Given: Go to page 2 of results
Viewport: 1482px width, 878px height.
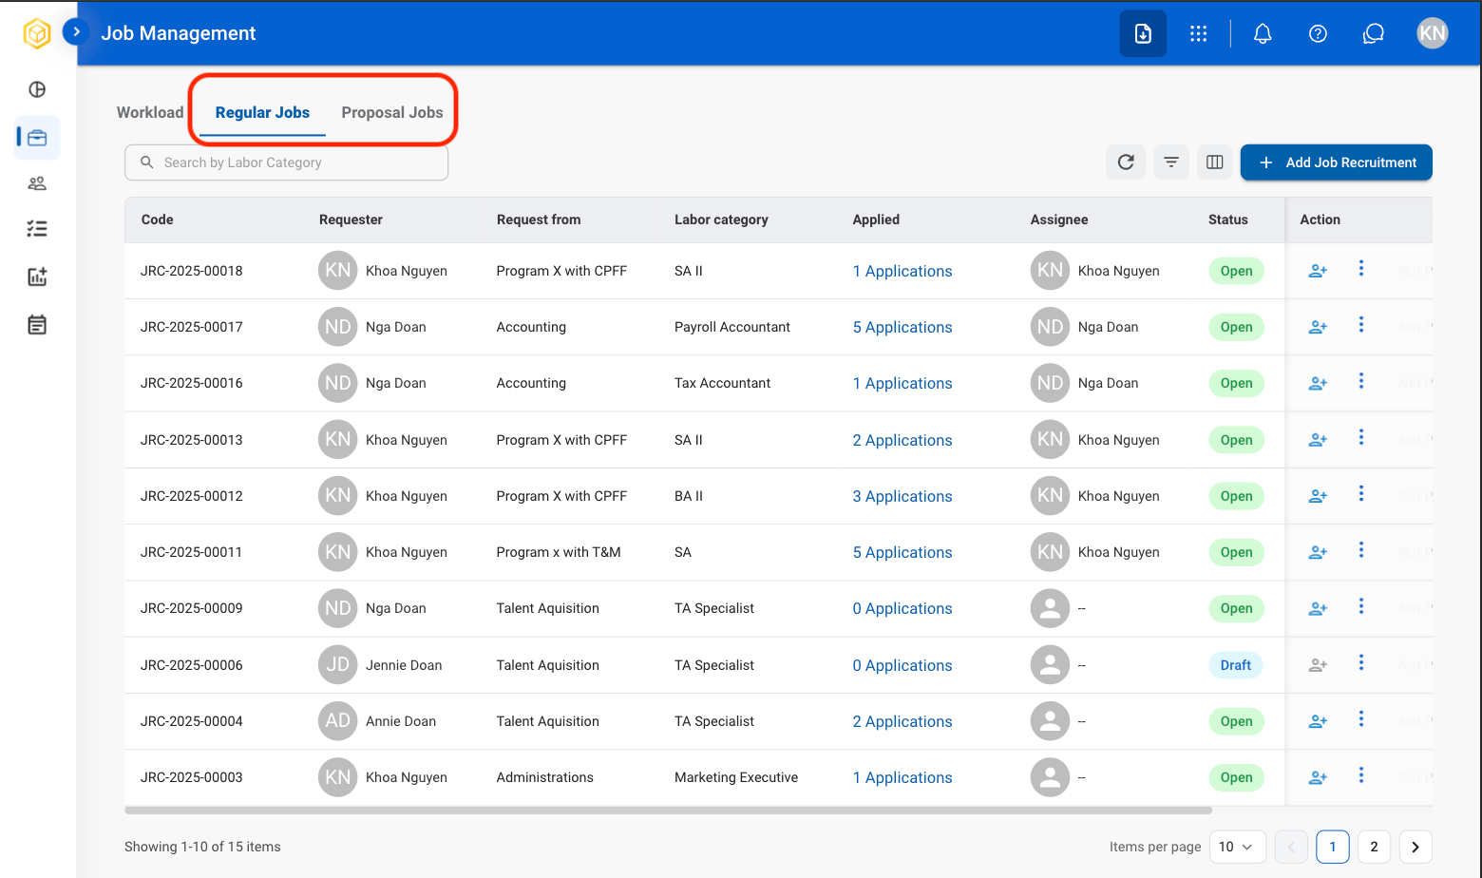Looking at the screenshot, I should click(x=1374, y=847).
